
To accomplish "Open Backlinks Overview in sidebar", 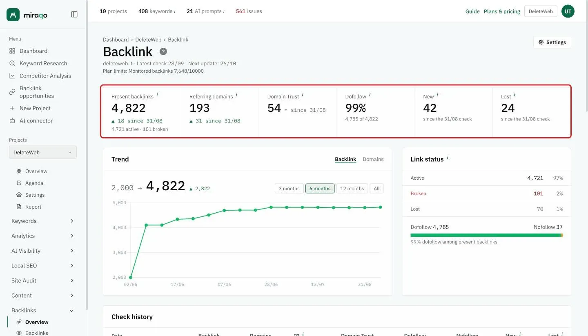I will (37, 322).
